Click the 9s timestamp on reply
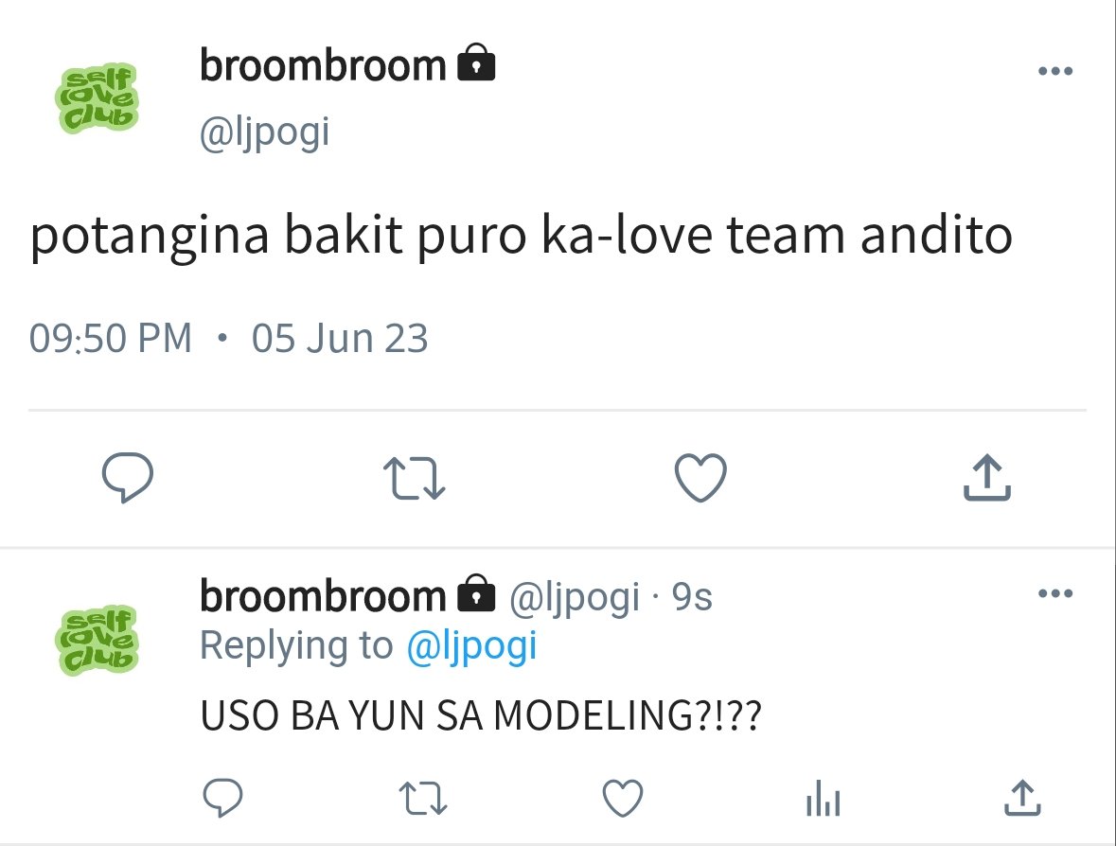 692,596
